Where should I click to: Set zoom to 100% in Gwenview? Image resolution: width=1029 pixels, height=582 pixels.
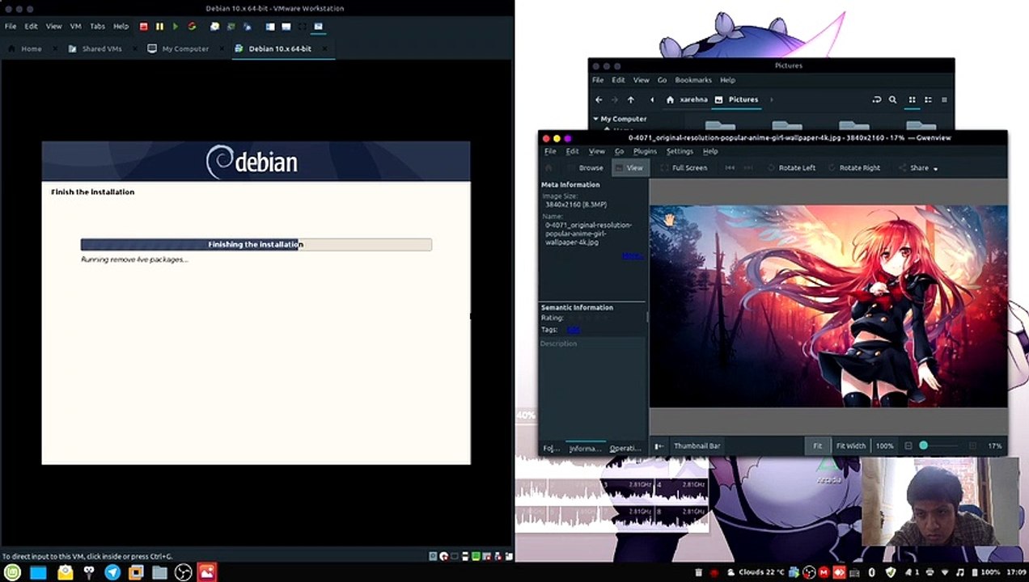click(885, 445)
